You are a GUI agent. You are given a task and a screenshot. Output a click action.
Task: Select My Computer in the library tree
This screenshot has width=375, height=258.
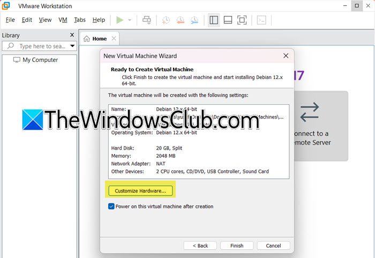pyautogui.click(x=35, y=60)
